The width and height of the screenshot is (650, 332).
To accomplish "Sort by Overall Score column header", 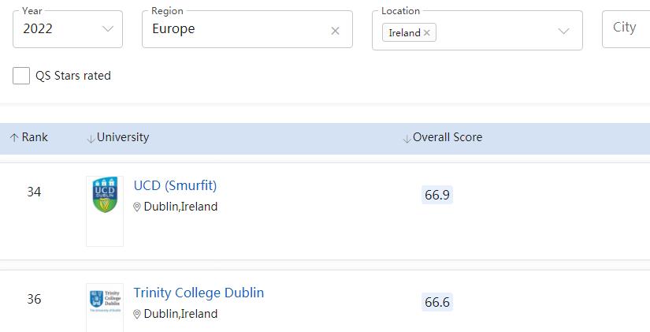I will coord(448,137).
